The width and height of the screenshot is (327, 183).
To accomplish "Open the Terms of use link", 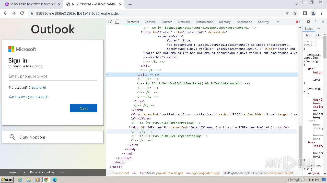I will (17, 172).
